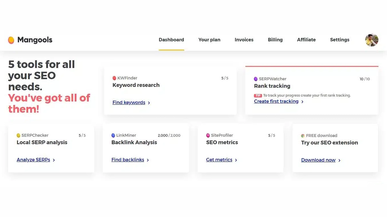387x217 pixels.
Task: Select the Dashboard tab
Action: point(171,40)
